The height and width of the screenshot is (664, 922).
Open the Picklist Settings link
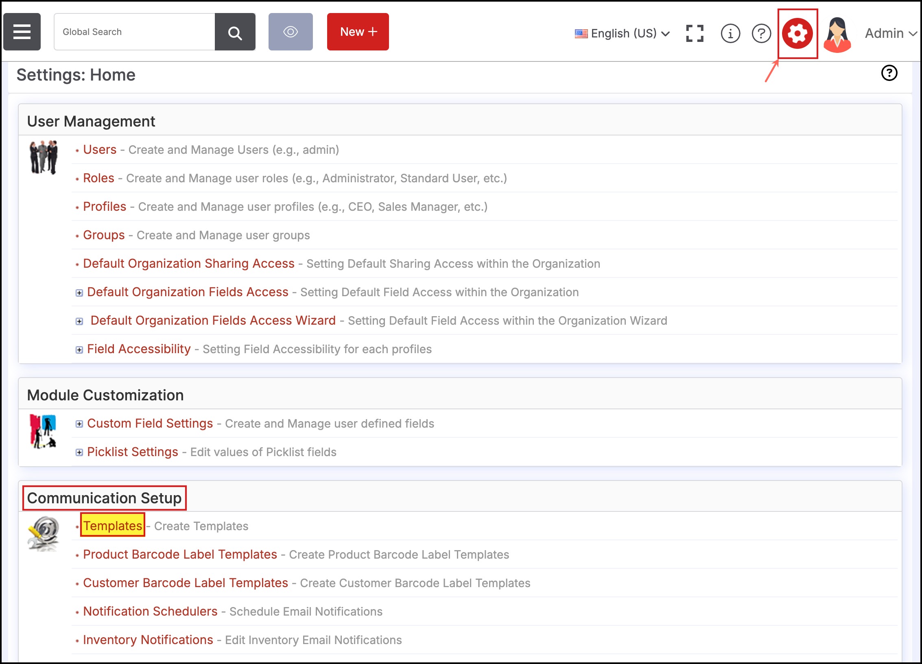pyautogui.click(x=133, y=452)
